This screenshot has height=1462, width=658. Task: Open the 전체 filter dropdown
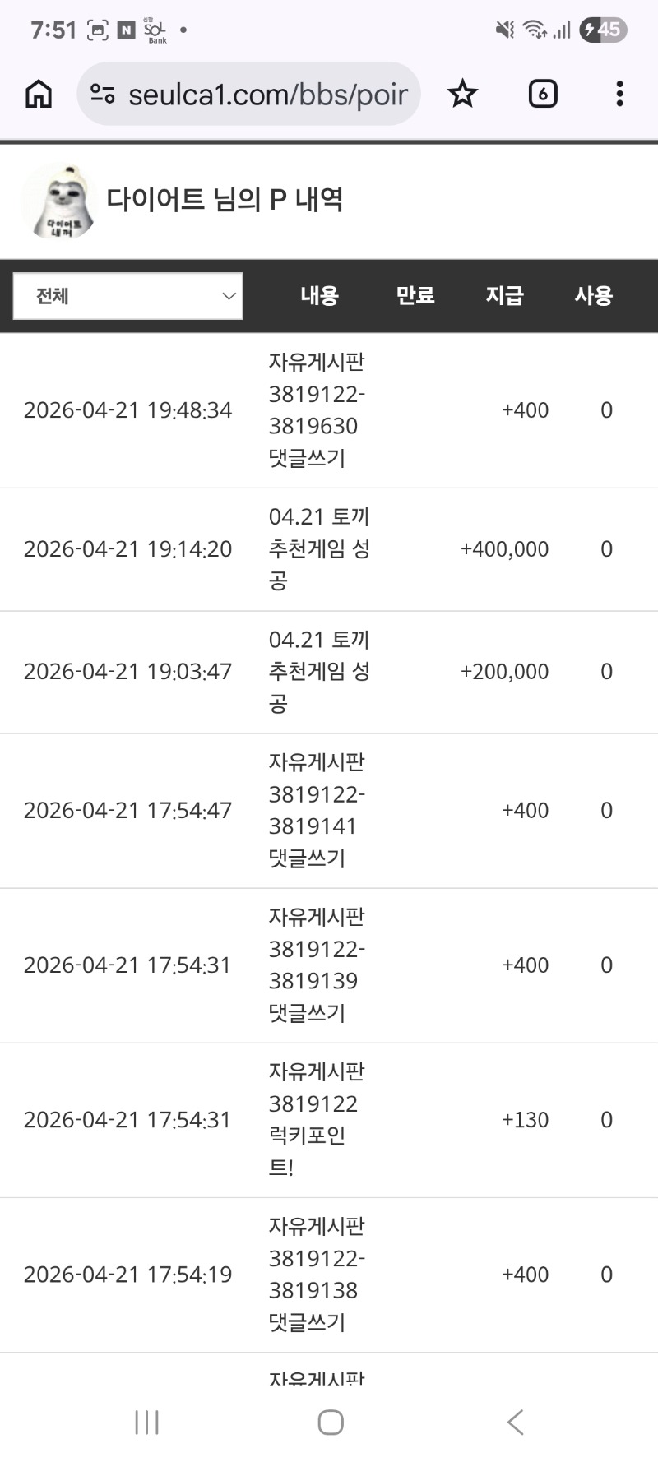[127, 296]
